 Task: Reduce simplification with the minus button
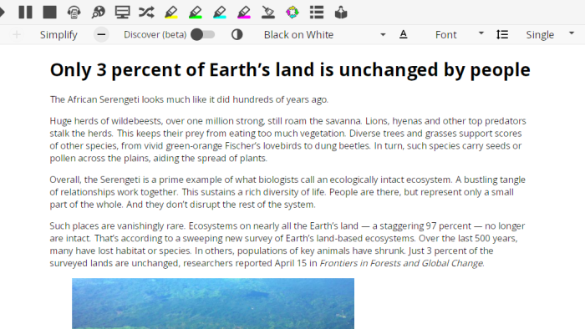pos(101,34)
